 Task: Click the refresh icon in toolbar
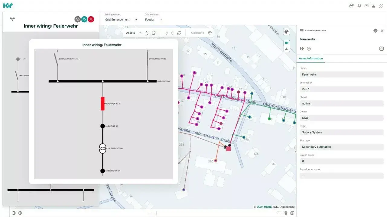(179, 33)
